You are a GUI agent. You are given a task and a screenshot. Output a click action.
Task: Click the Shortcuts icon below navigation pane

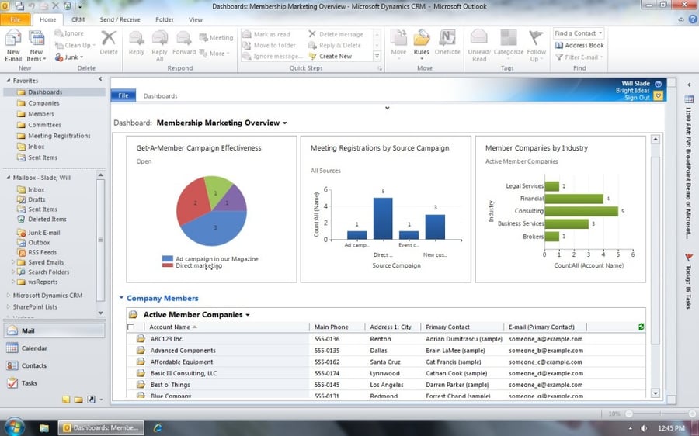pyautogui.click(x=91, y=400)
